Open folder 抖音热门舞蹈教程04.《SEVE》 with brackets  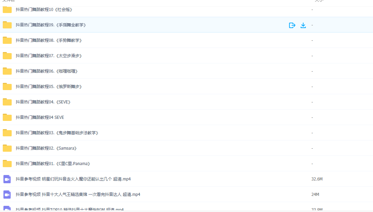pos(43,102)
